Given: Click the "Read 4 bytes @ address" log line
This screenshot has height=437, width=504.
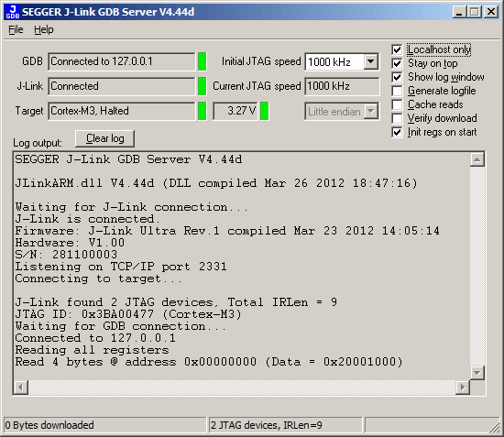Looking at the screenshot, I should pos(209,362).
